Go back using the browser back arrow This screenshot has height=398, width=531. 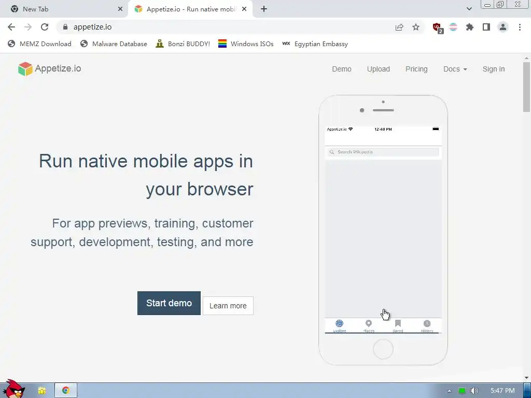click(x=11, y=27)
